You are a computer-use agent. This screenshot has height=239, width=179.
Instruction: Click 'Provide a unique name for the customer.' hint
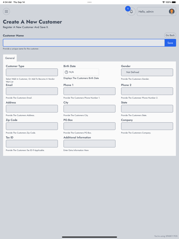pos(21,49)
